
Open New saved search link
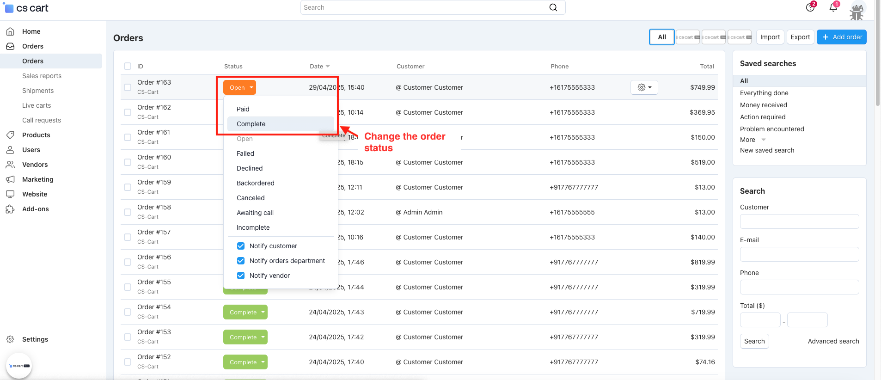click(767, 150)
